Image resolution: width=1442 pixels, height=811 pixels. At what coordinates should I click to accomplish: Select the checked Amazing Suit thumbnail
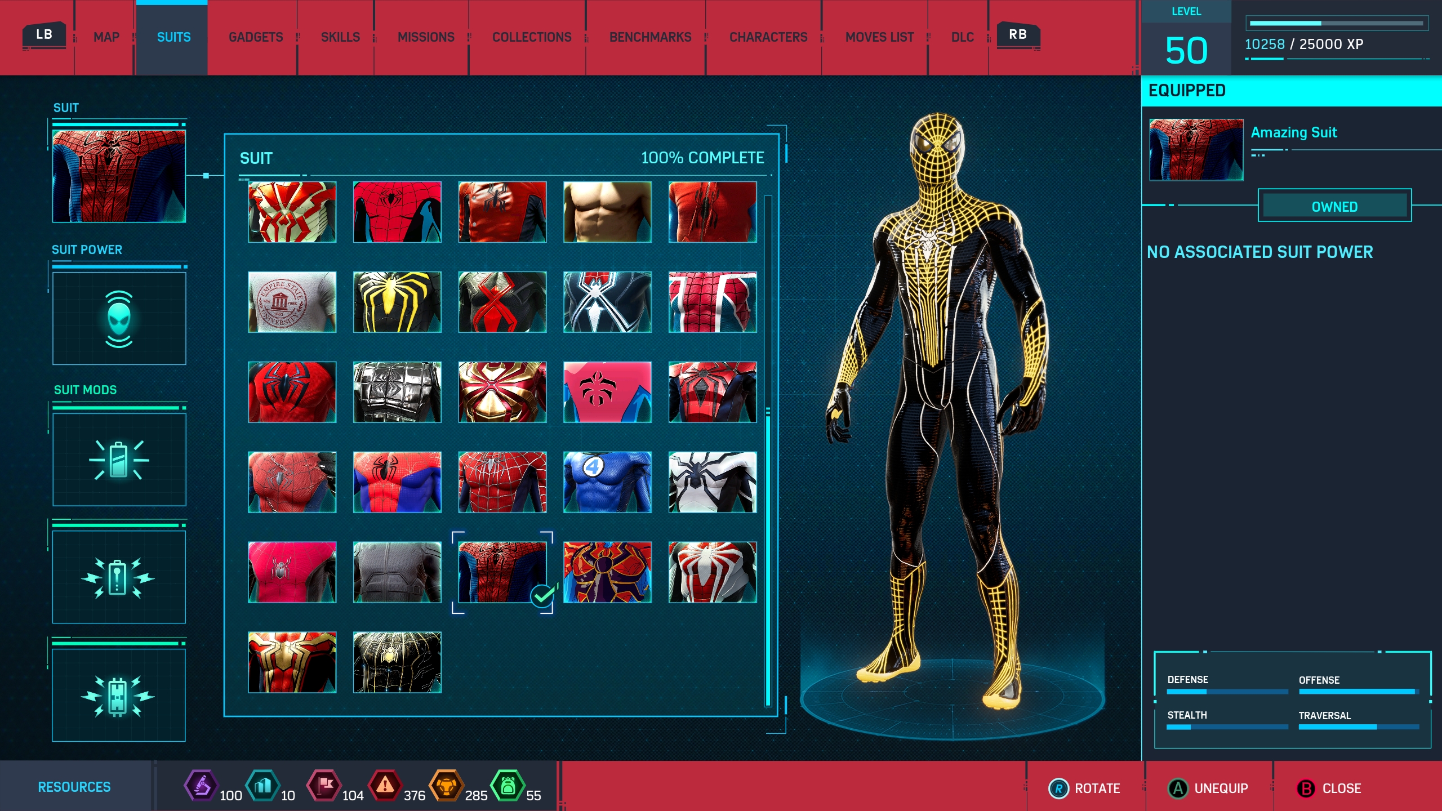502,572
